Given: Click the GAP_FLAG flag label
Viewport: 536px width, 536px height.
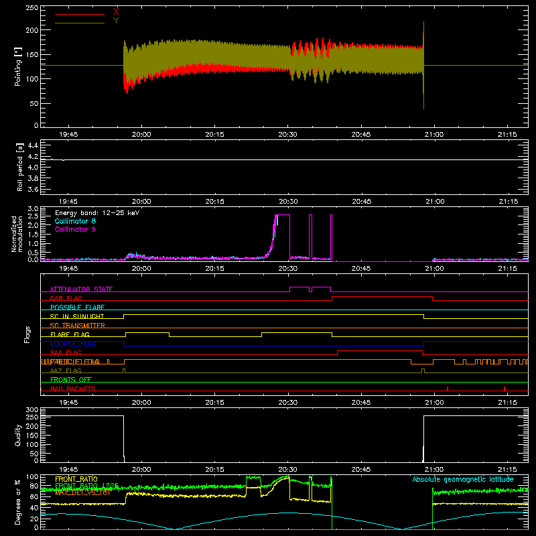Looking at the screenshot, I should click(66, 298).
